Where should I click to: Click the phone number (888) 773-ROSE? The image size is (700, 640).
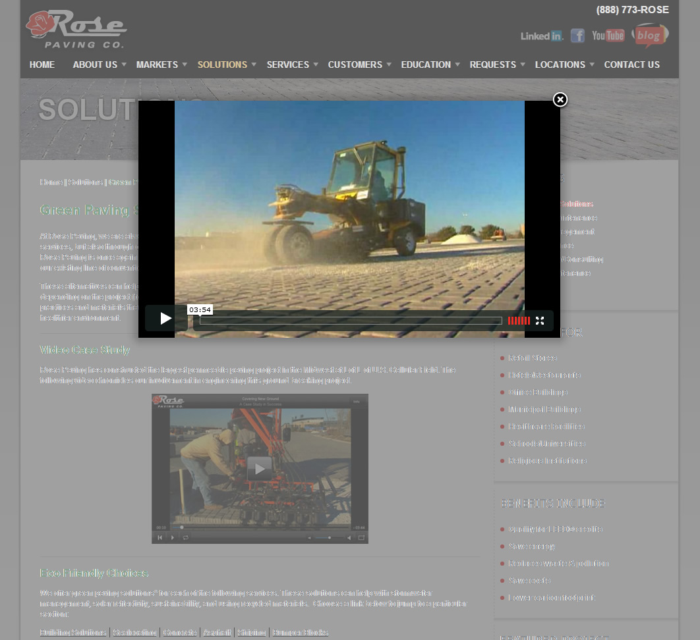[x=633, y=10]
